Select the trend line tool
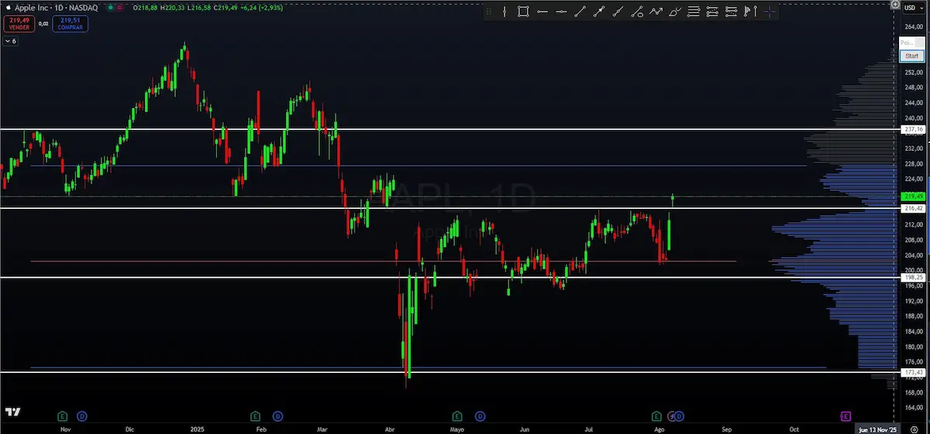Viewport: 930px width, 434px height. coord(580,11)
